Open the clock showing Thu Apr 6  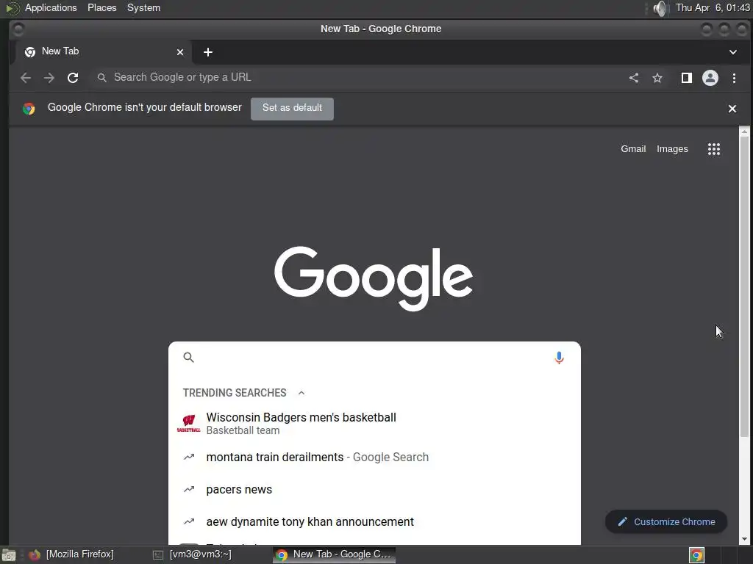(x=713, y=8)
